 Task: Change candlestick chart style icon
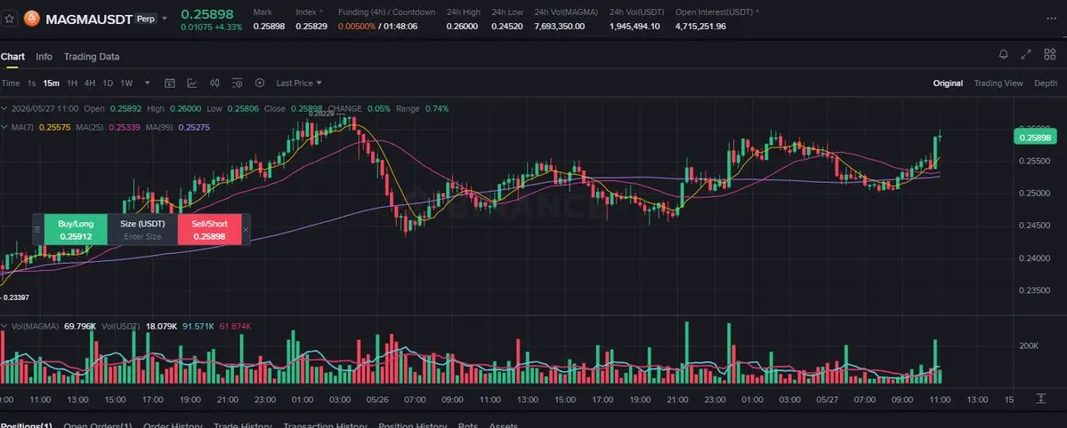pyautogui.click(x=215, y=83)
